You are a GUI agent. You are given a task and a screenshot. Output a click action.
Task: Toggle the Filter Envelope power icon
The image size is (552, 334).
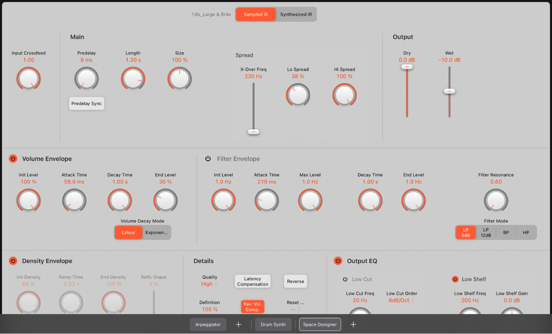tap(207, 159)
